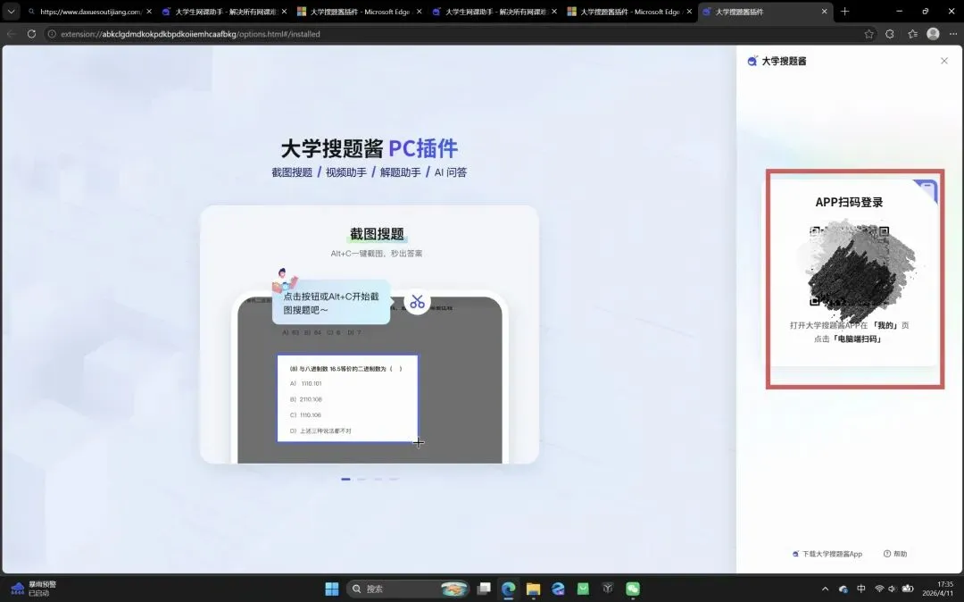
Task: Open WeChat from the taskbar
Action: tap(633, 589)
